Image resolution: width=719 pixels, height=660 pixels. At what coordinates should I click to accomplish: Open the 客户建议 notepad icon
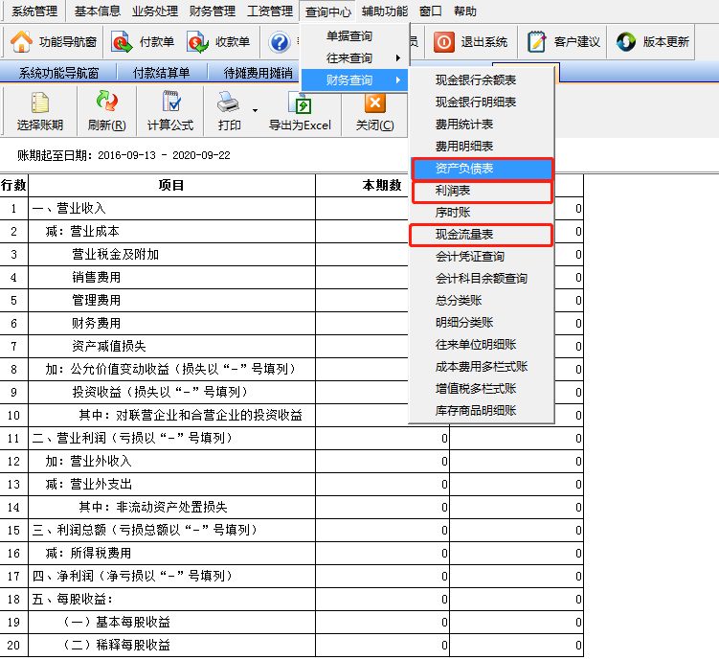coord(536,42)
